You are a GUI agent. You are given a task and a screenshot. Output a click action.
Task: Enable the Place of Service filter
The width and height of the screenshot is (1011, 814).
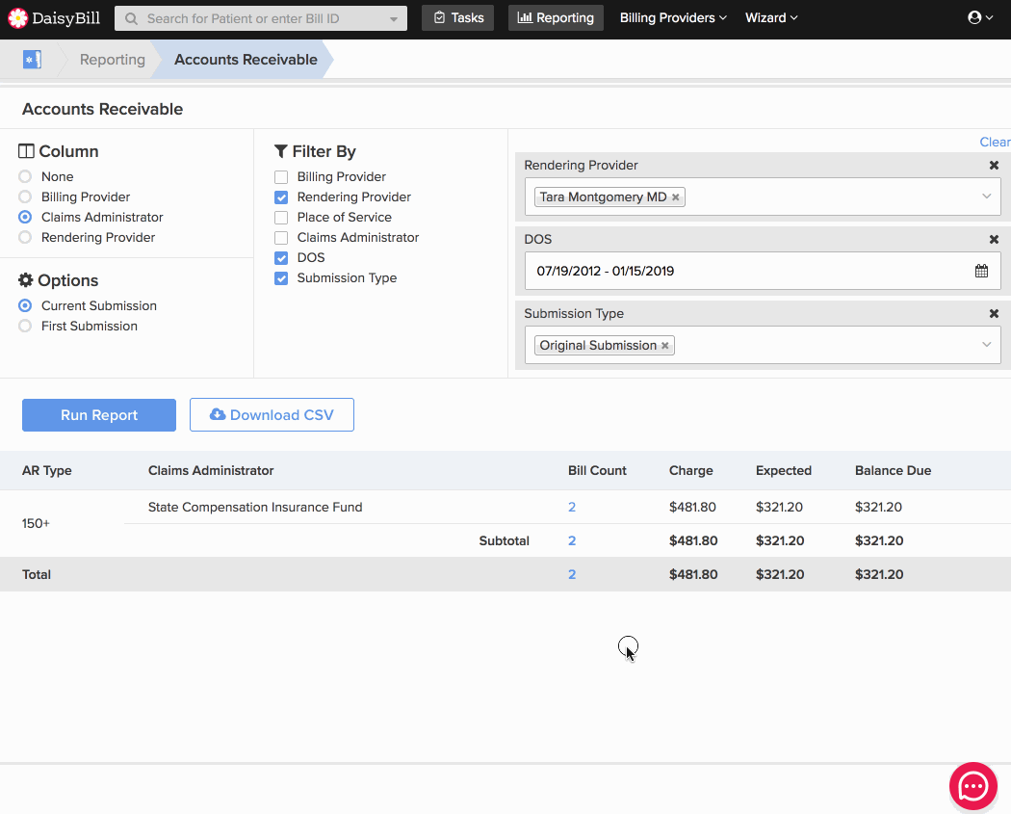pyautogui.click(x=281, y=218)
